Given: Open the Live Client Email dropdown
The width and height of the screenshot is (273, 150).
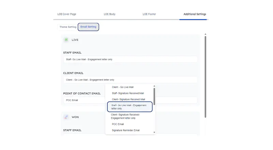Looking at the screenshot, I should 130,80.
